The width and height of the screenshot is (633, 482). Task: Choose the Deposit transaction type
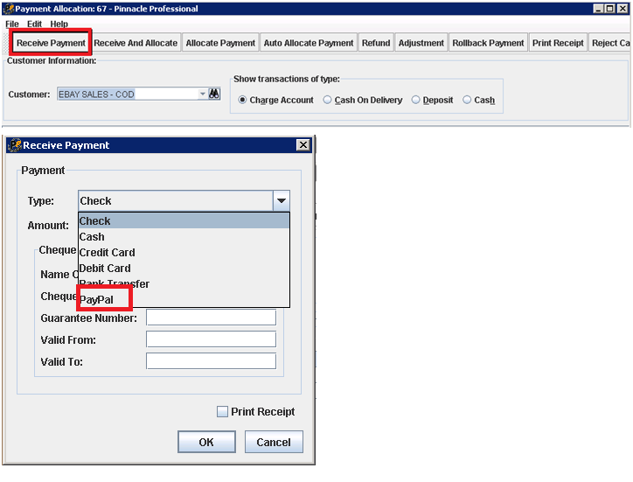416,100
